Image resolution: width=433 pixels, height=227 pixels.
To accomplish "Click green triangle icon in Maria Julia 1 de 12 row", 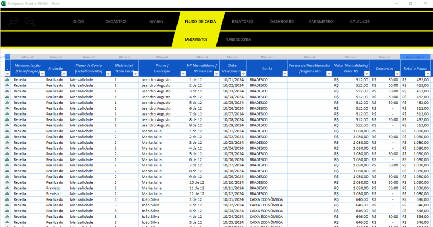I will (8, 131).
